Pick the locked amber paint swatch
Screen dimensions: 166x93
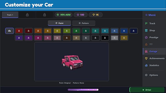(48, 31)
